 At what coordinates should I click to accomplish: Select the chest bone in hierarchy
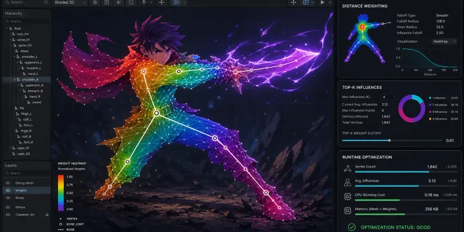tap(24, 51)
